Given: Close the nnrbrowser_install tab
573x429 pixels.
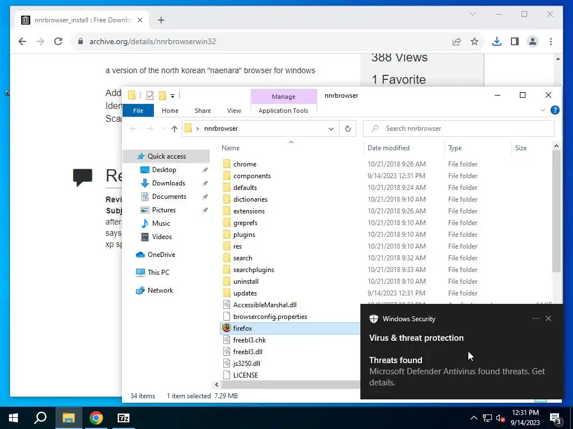Looking at the screenshot, I should (139, 20).
